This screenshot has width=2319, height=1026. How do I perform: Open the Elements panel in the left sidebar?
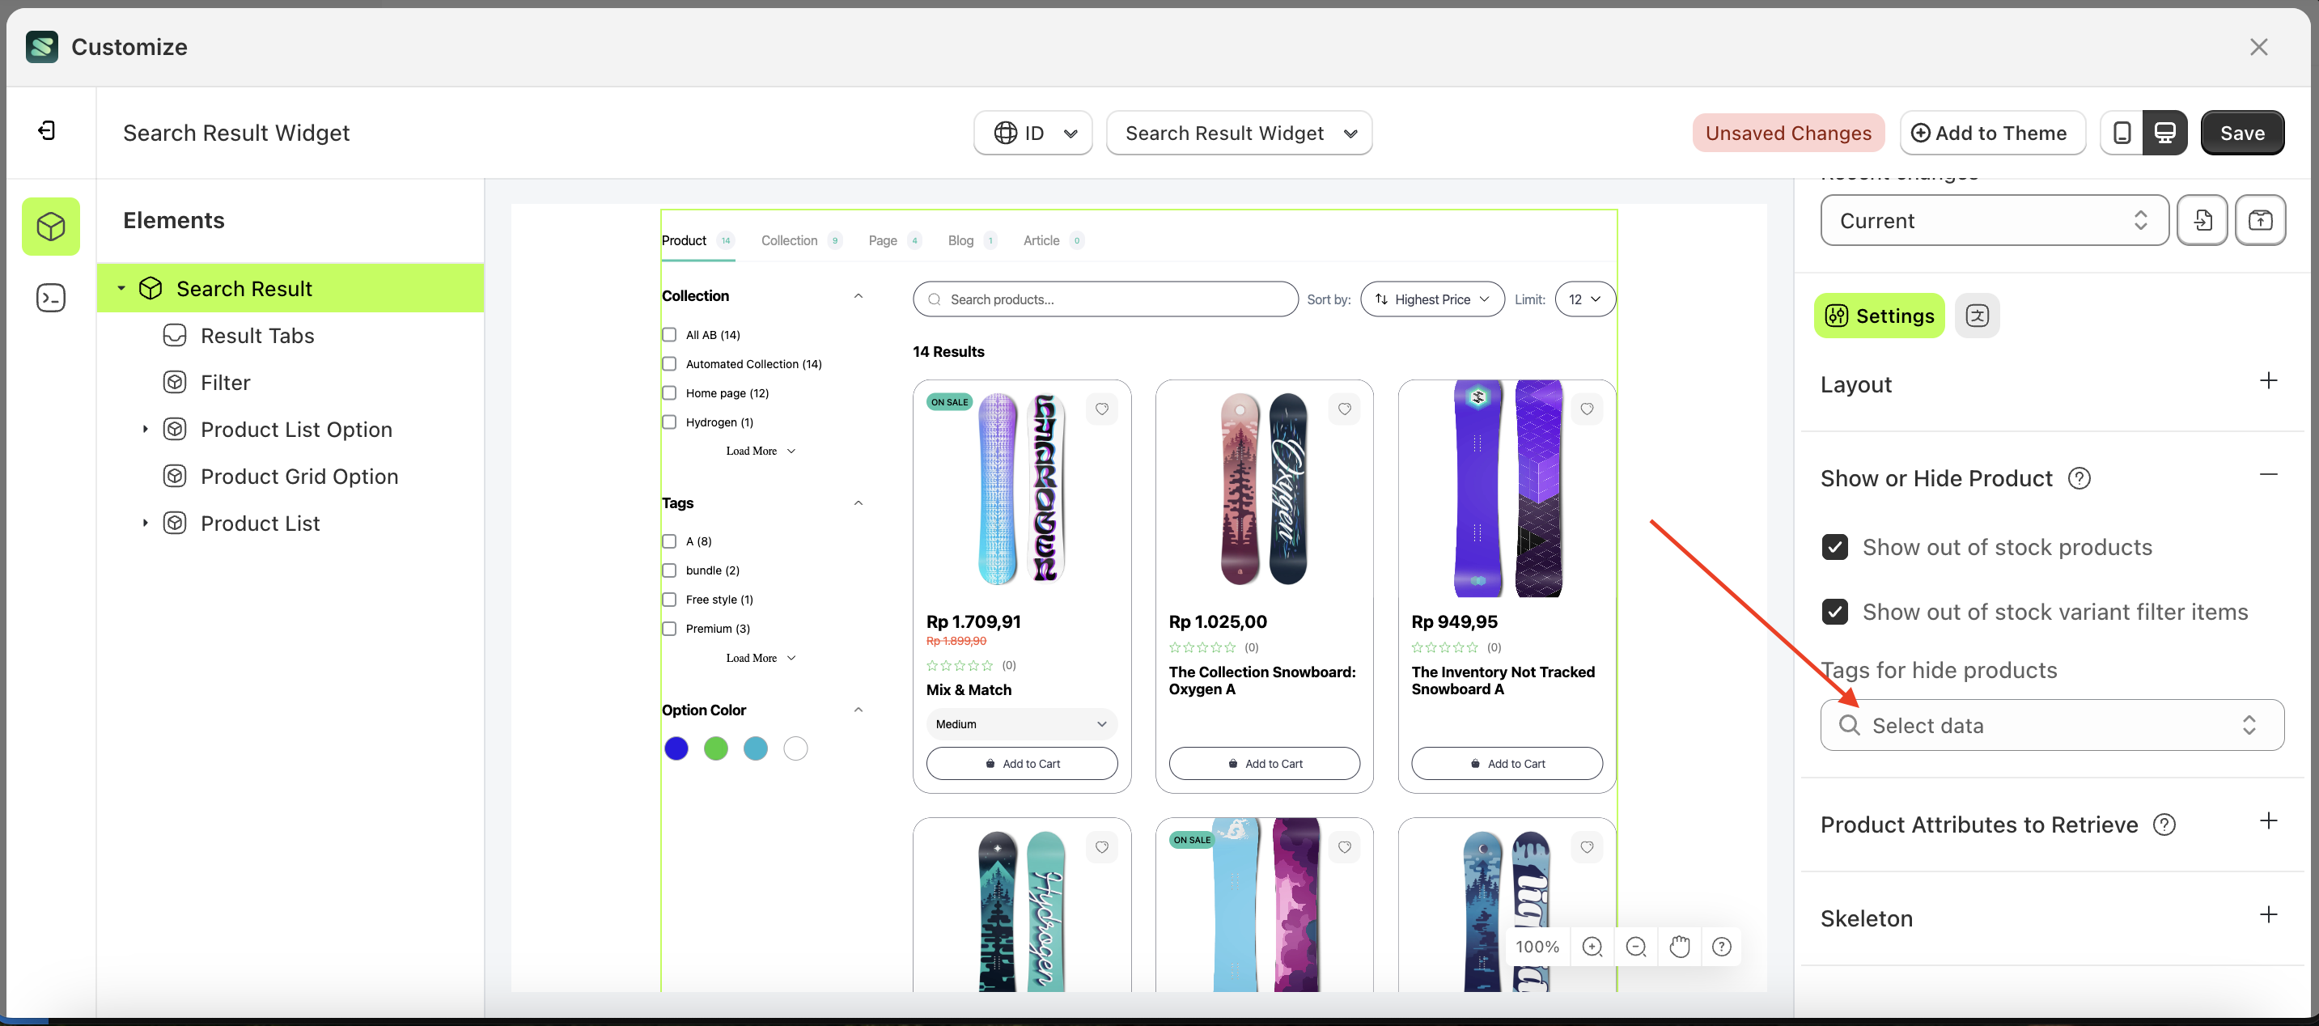50,226
